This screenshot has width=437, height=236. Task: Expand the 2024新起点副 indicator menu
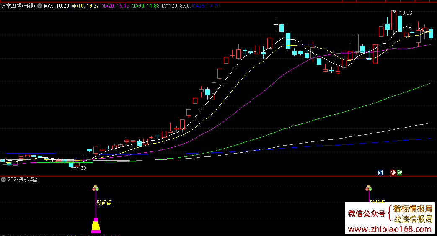(3, 180)
